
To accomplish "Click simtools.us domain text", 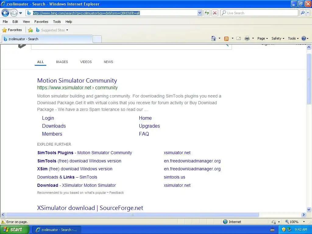I will pyautogui.click(x=175, y=177).
